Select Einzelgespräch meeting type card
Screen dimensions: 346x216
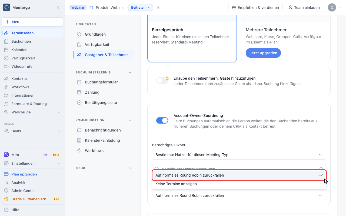coord(192,39)
